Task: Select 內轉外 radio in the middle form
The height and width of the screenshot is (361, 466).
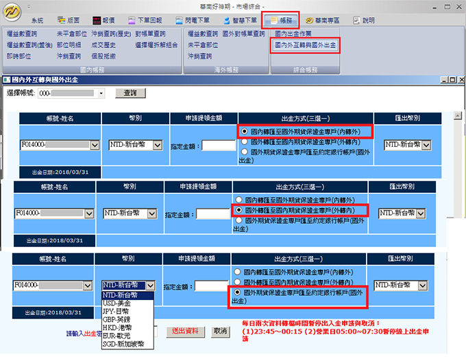Action: click(238, 200)
